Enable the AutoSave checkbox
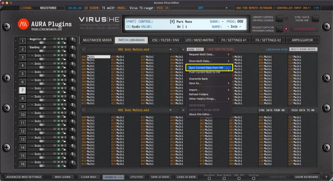Image resolution: width=333 pixels, height=181 pixels. (209, 178)
